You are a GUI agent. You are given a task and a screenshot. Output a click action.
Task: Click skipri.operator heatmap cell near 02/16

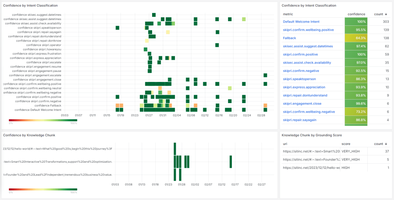(x=217, y=45)
